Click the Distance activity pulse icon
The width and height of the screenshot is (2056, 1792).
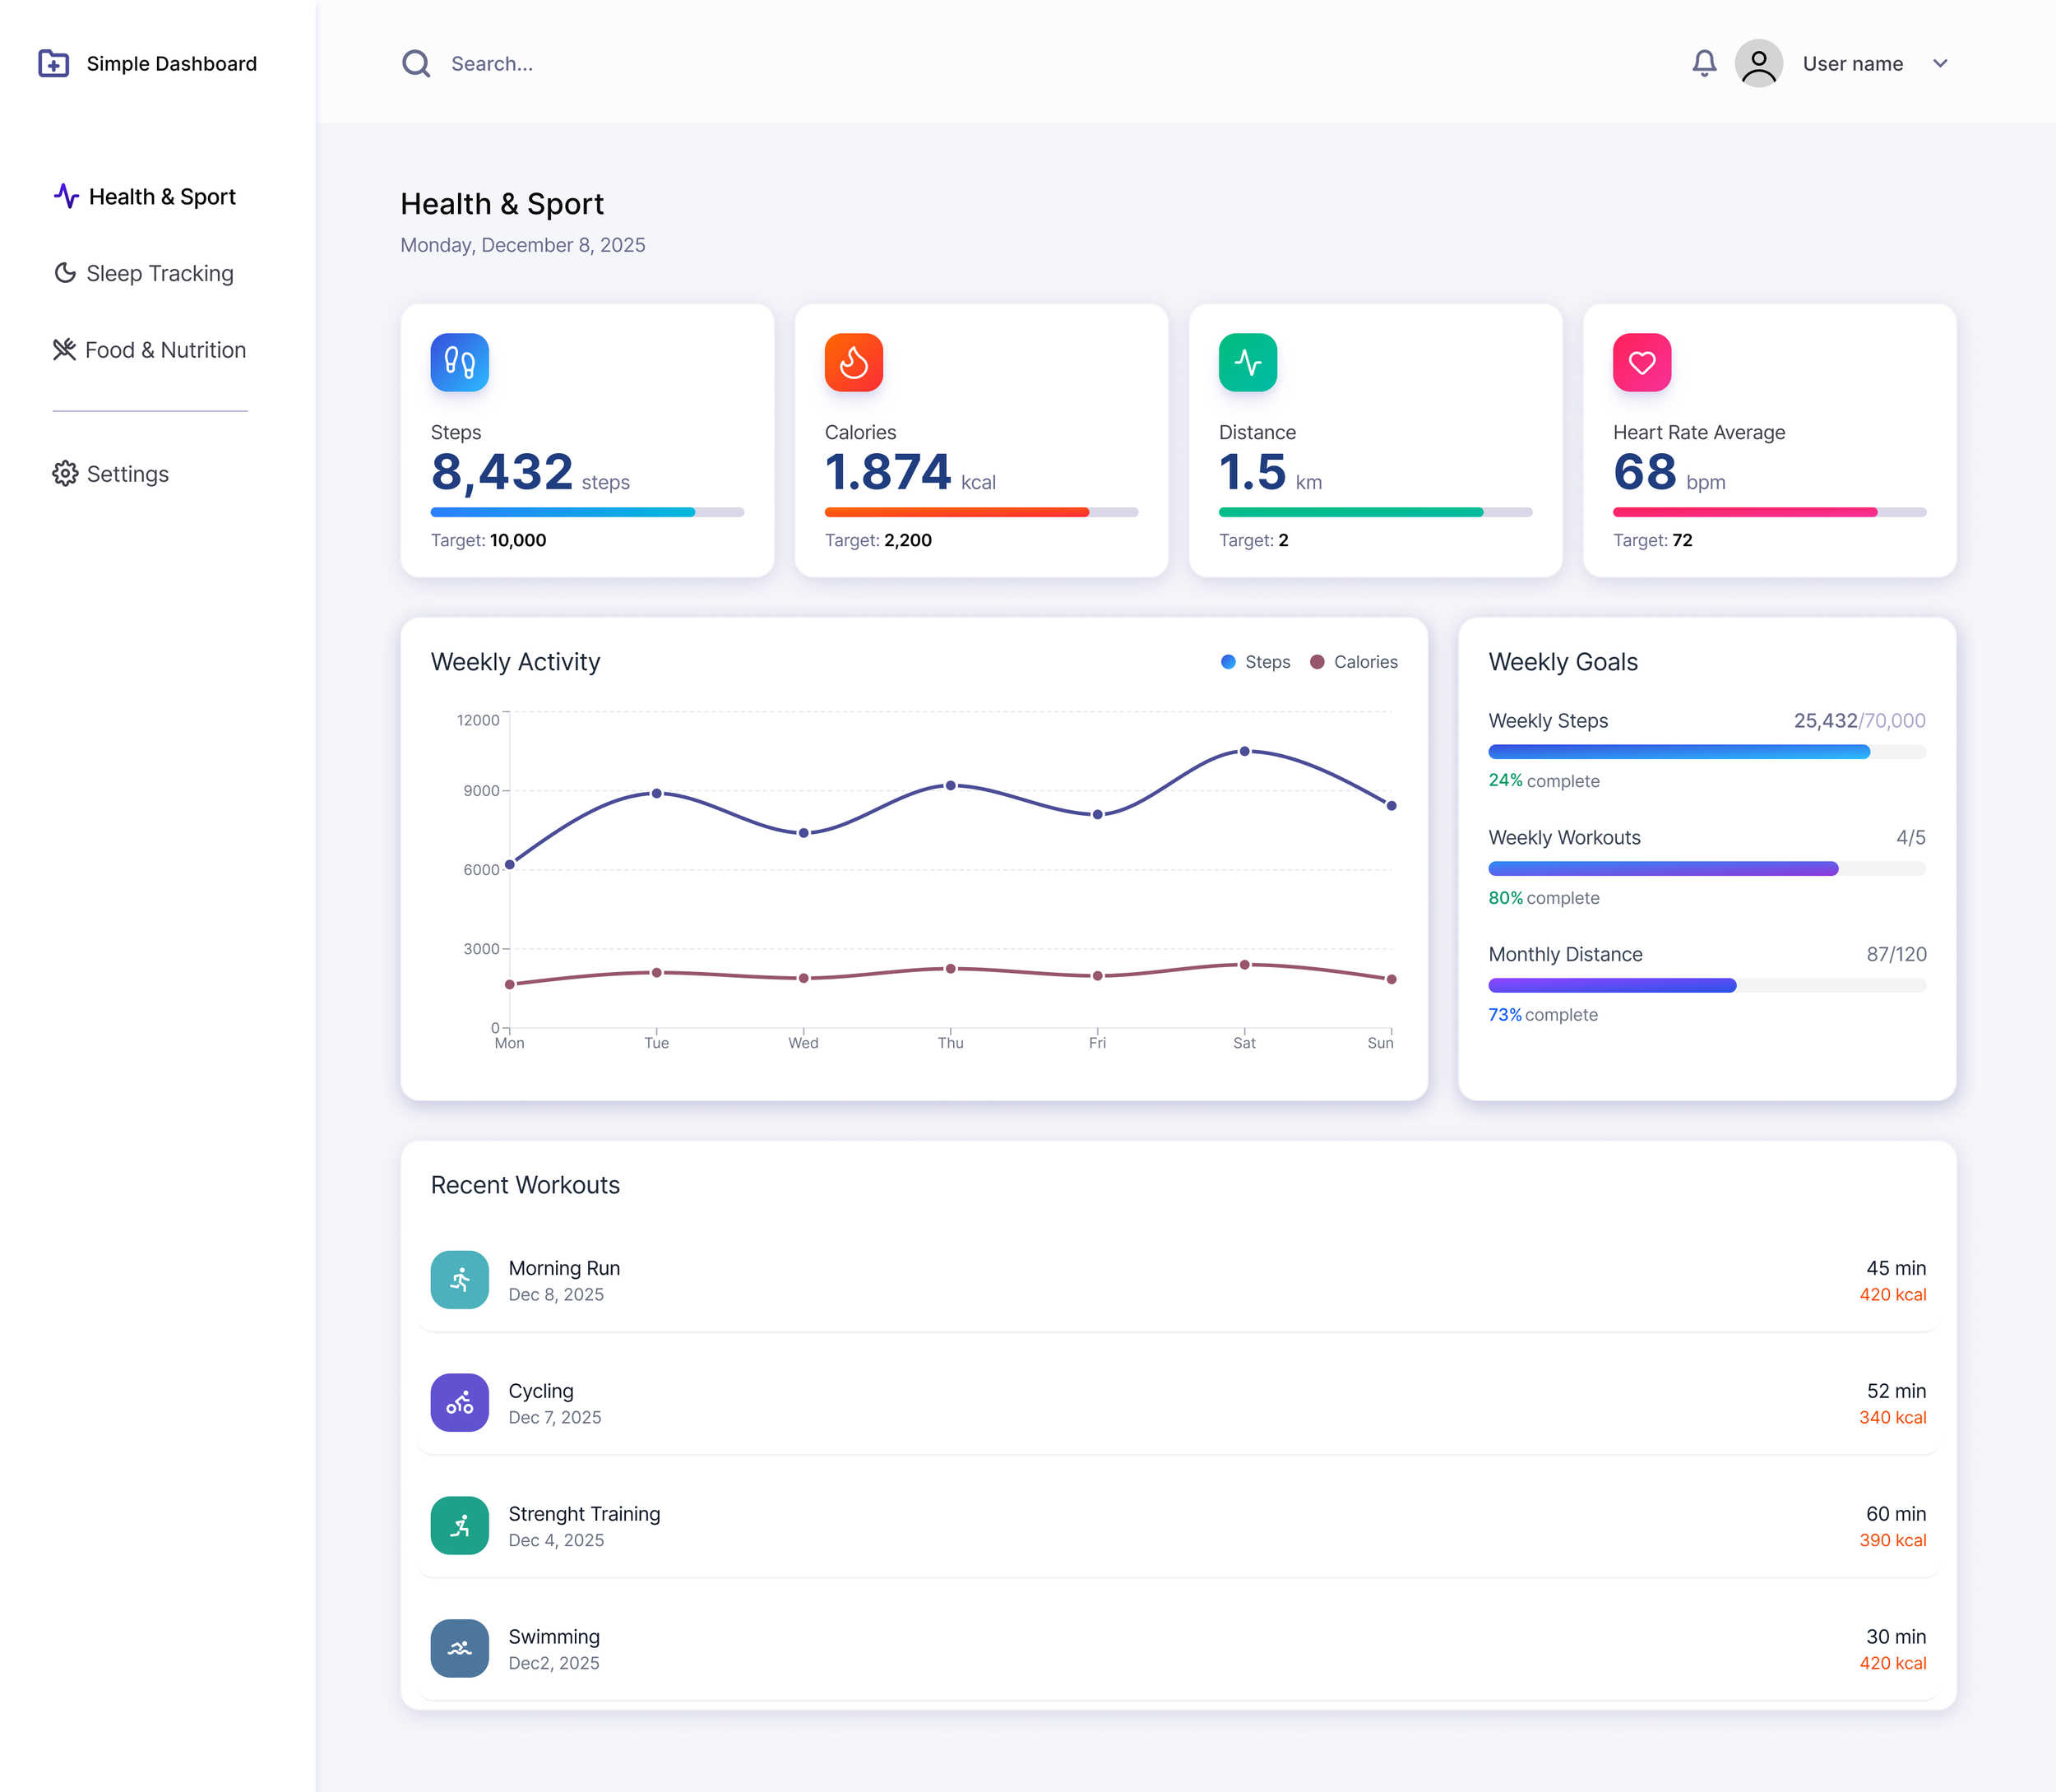1247,362
